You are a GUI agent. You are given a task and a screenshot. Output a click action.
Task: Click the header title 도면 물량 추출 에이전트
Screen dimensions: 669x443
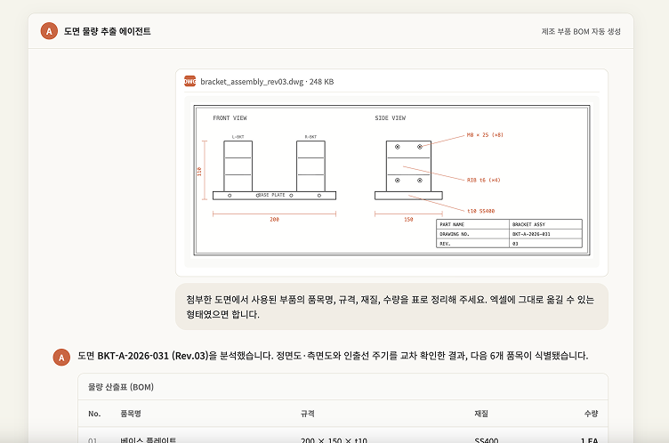coord(107,31)
